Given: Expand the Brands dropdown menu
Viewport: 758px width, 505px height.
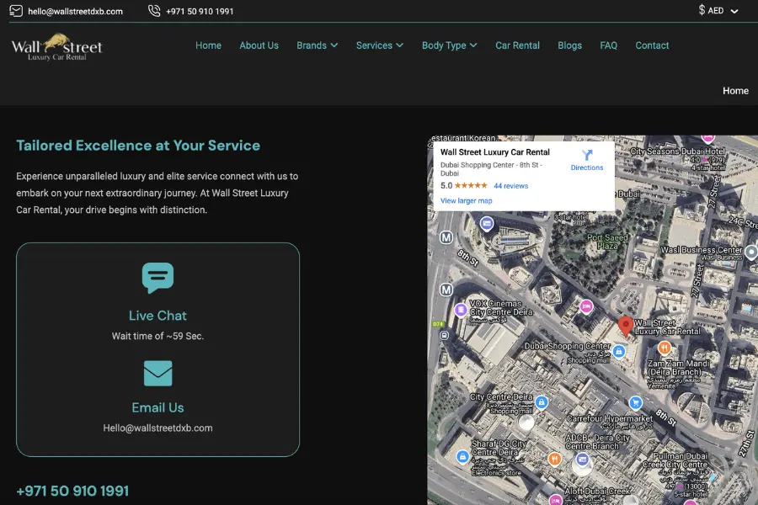Looking at the screenshot, I should [317, 45].
